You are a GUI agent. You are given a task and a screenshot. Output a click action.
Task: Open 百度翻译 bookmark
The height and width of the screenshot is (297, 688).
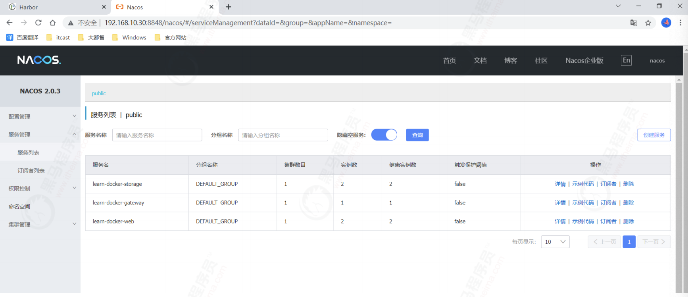(22, 37)
